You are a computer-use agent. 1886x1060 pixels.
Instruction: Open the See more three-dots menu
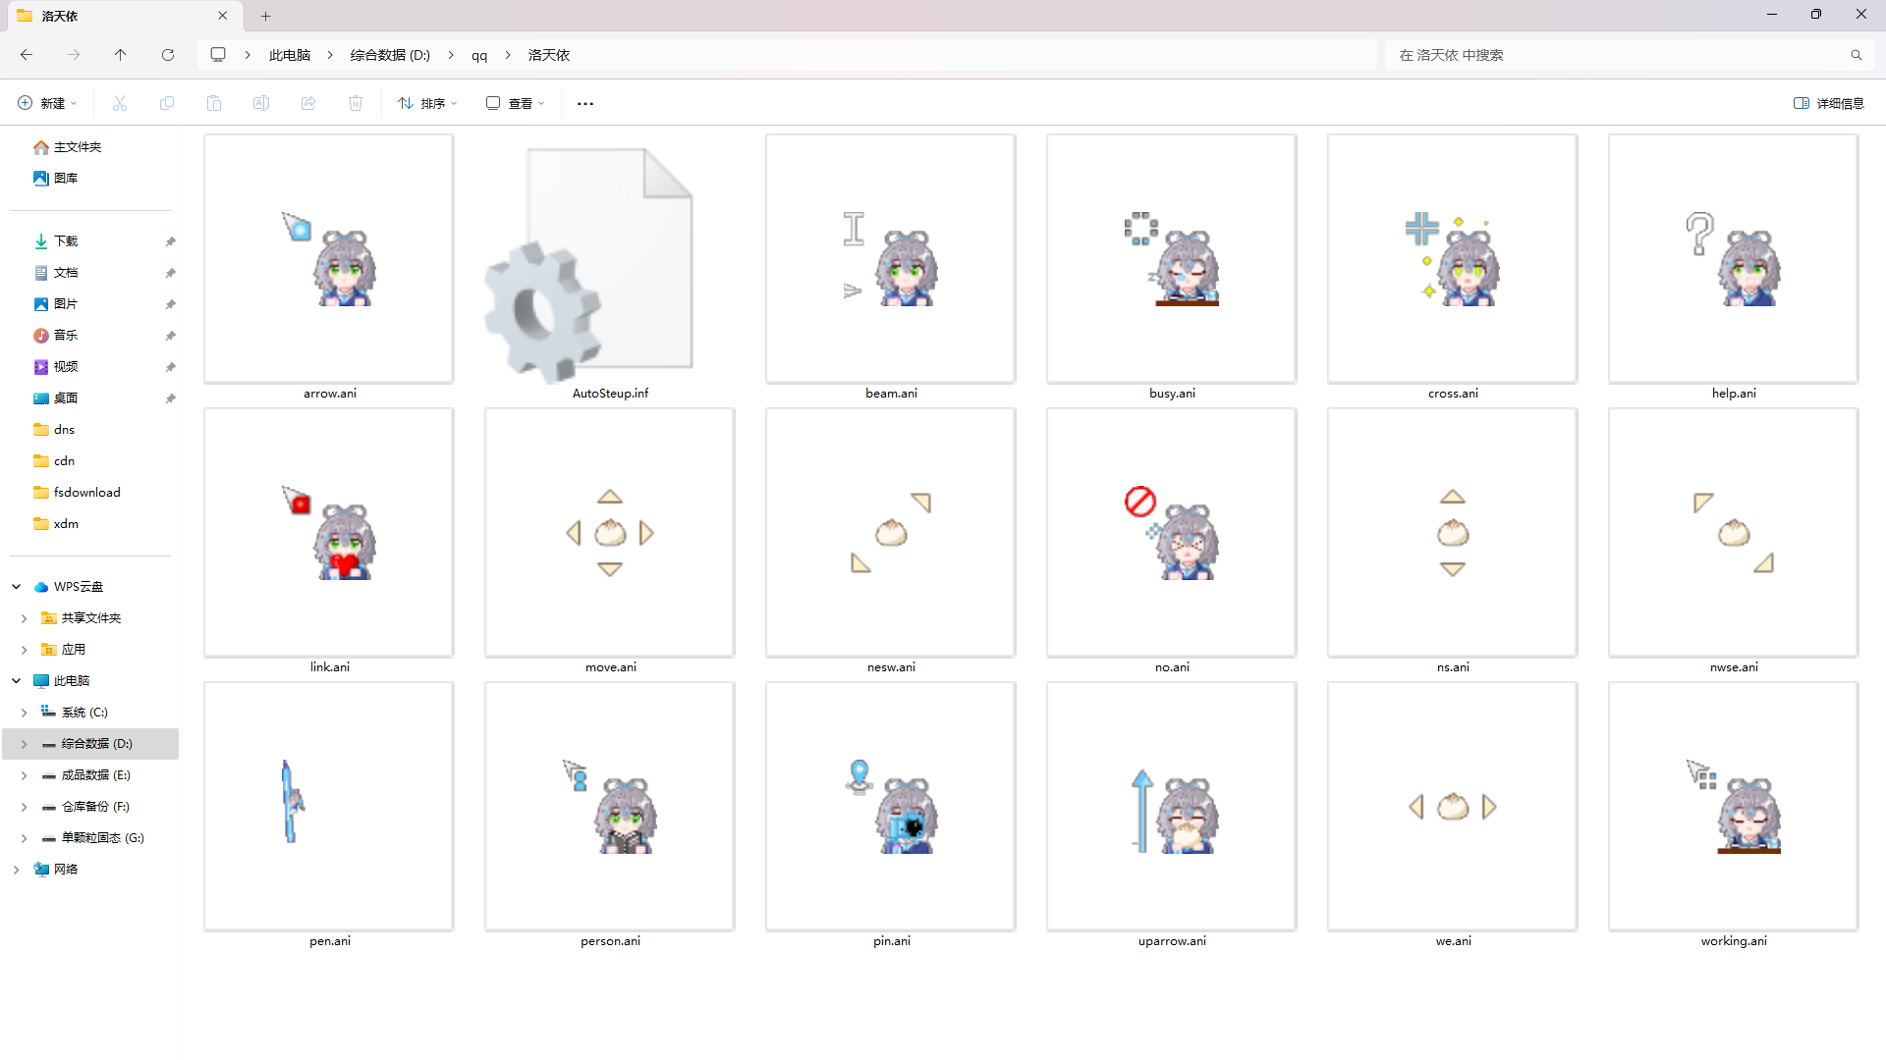(x=585, y=103)
